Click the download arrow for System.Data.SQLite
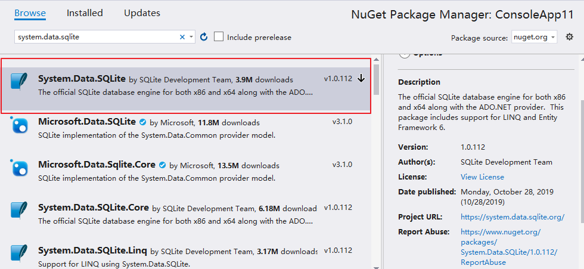Viewport: 584px width, 269px height. pos(361,79)
